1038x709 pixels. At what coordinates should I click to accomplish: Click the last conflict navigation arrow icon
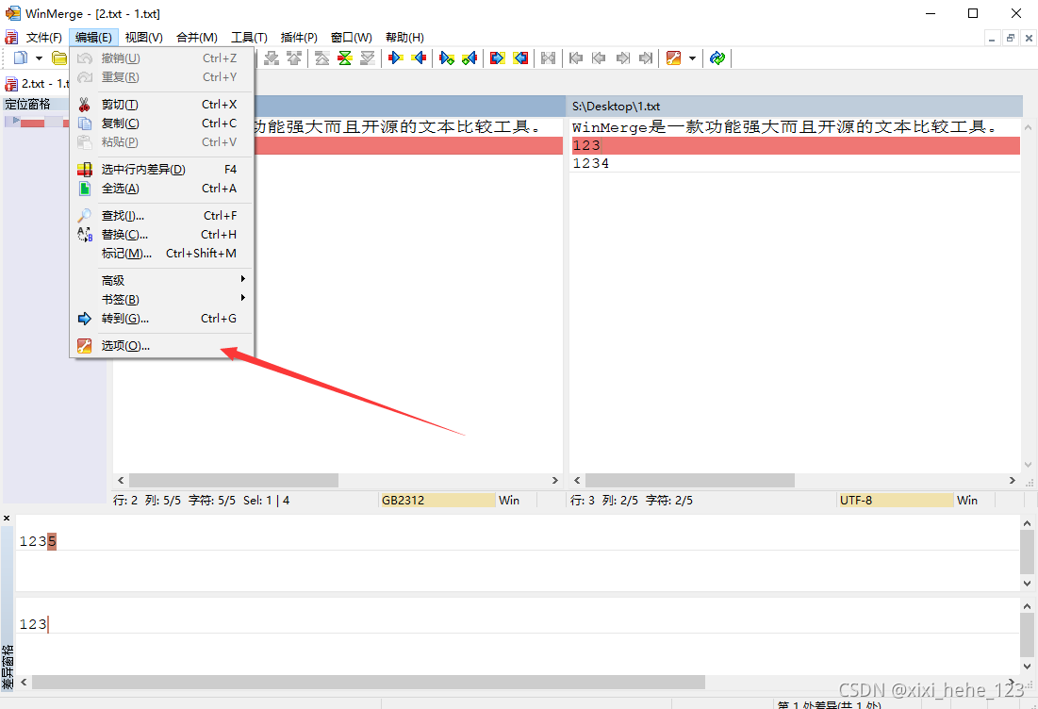click(646, 58)
